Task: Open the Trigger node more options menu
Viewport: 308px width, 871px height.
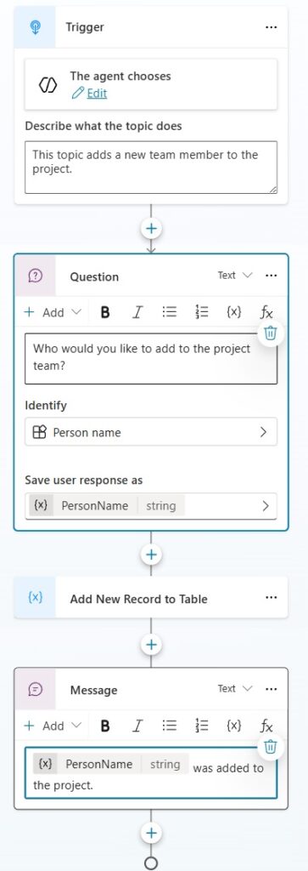Action: click(271, 26)
